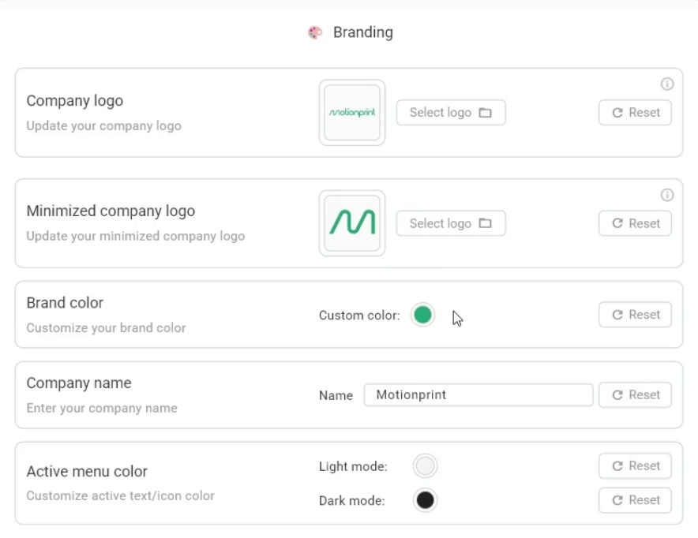Click 'Customize active text/icon color' description
This screenshot has height=538, width=698.
click(120, 495)
